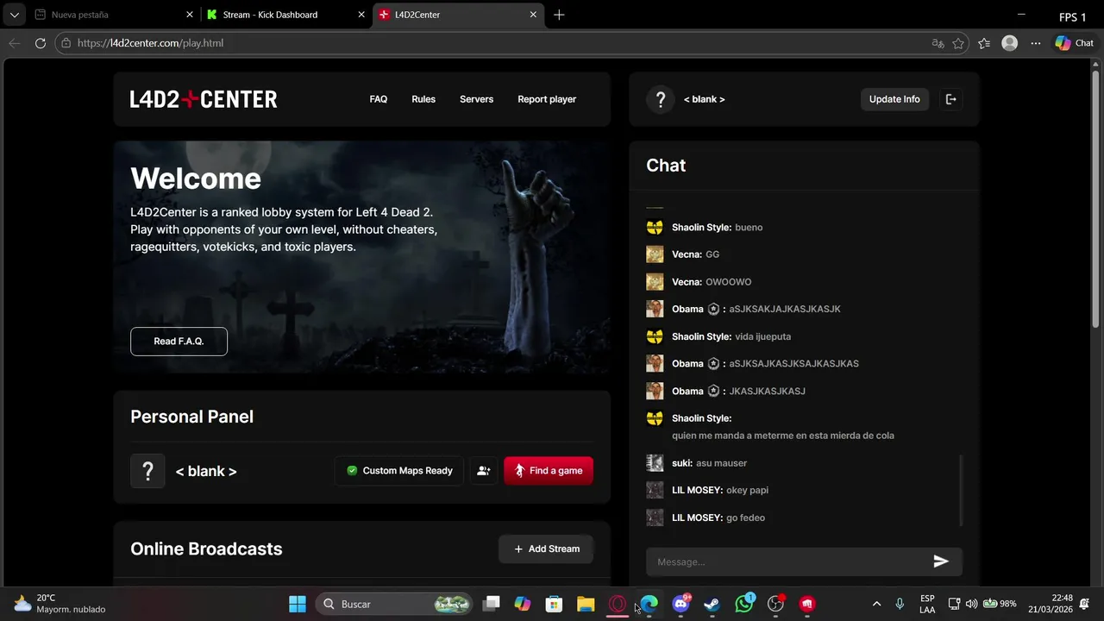This screenshot has width=1104, height=621.
Task: Open the Copilot Chat sidebar button
Action: click(1075, 43)
